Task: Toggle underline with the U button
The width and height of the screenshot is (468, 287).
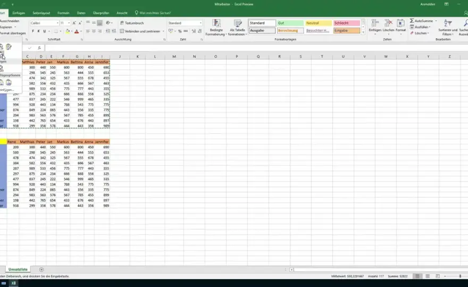Action: [x=45, y=31]
